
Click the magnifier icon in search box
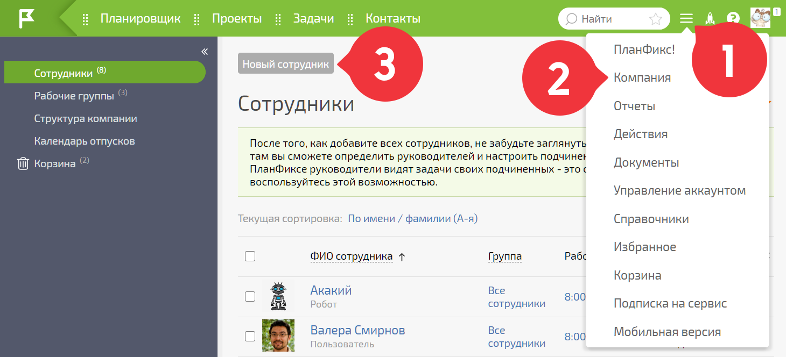[572, 19]
